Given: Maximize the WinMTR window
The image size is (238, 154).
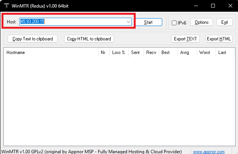Looking at the screenshot, I should click(213, 6).
